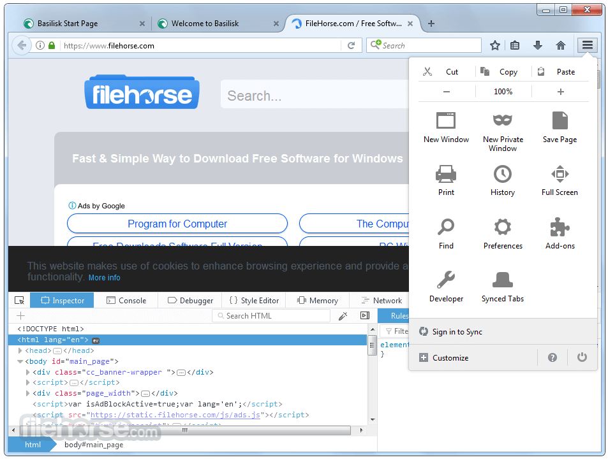Click the FileHorse site search box

315,95
